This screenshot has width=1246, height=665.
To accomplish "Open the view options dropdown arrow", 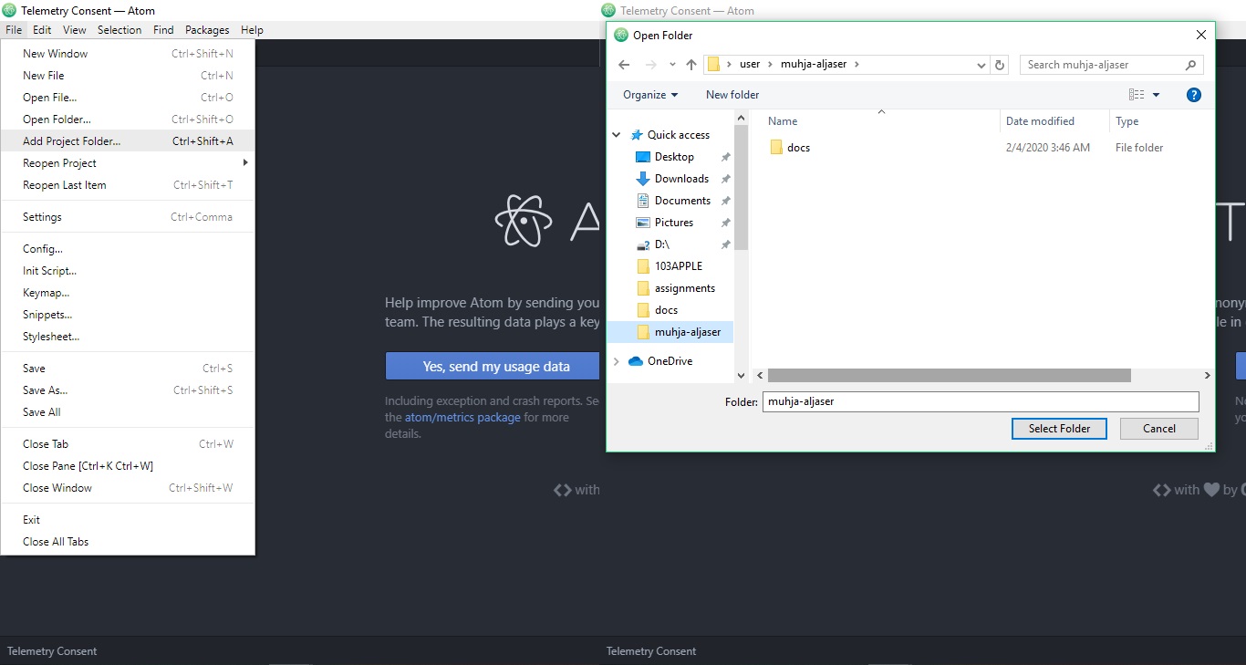I will [1156, 95].
